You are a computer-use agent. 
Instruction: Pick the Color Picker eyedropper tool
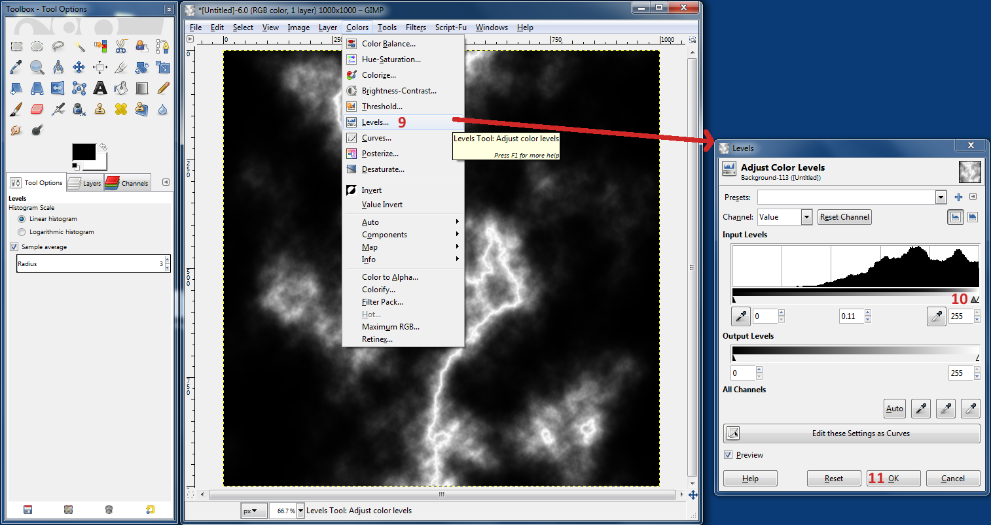(16, 67)
